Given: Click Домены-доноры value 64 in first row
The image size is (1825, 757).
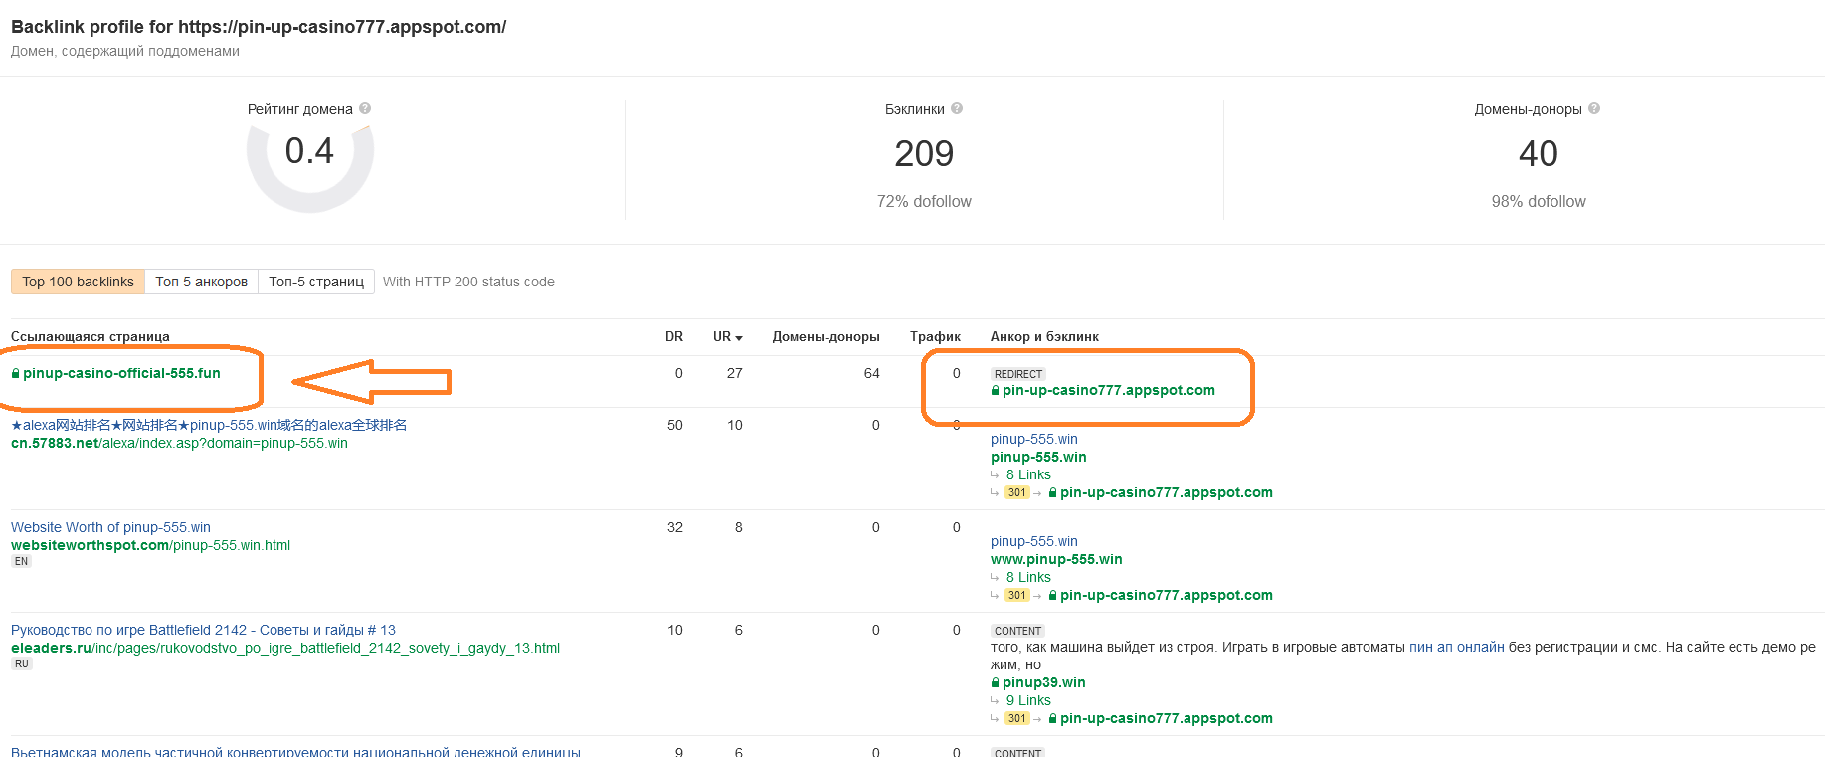Looking at the screenshot, I should [x=872, y=373].
